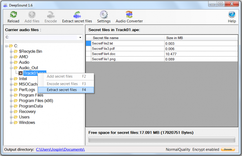This screenshot has width=242, height=156.
Task: Choose Encode secret files in context menu
Action: click(66, 84)
